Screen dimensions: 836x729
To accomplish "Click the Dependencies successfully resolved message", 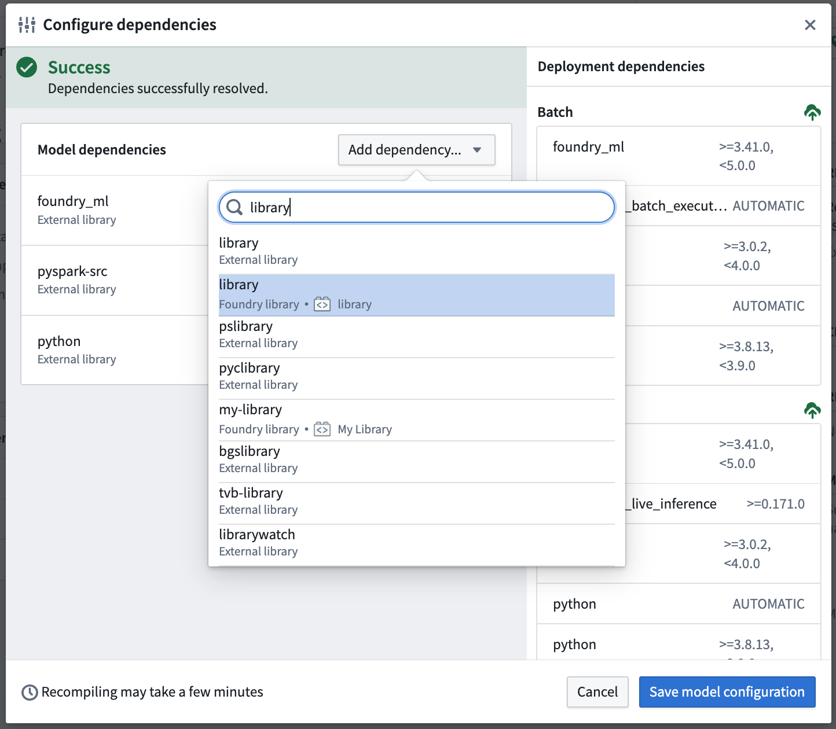I will click(158, 89).
